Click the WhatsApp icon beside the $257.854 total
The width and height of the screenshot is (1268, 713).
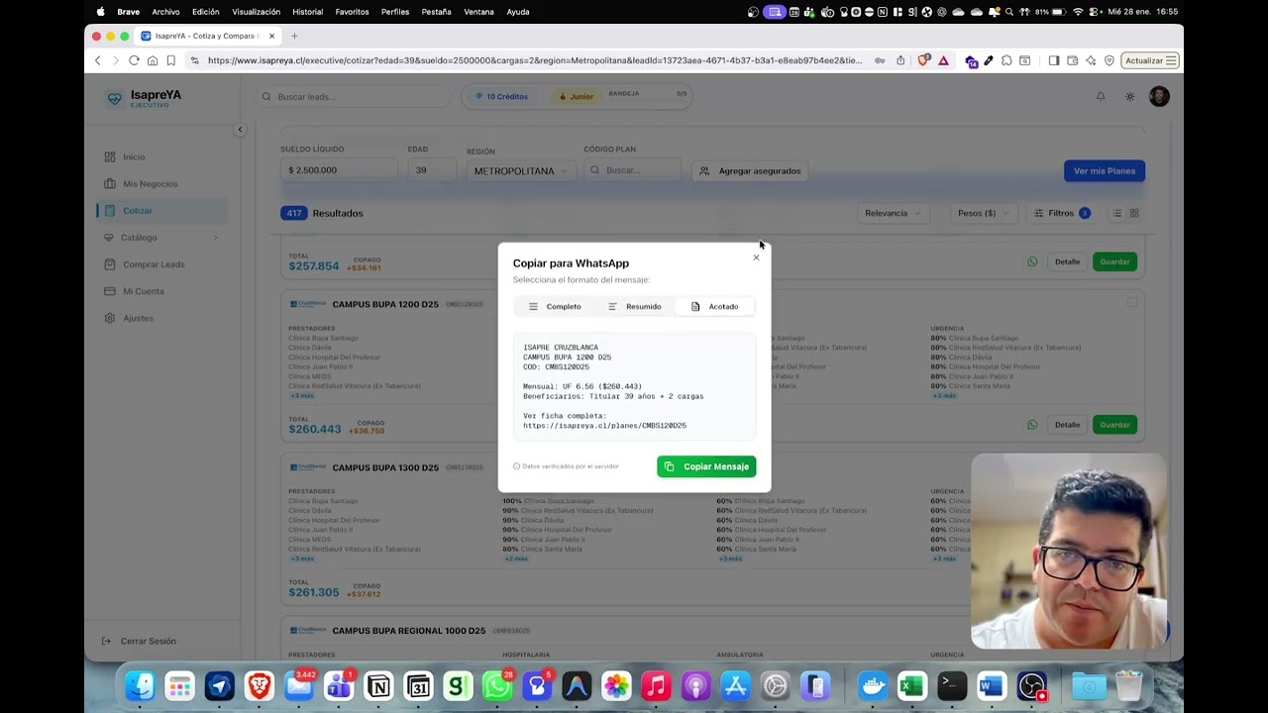(x=1032, y=261)
